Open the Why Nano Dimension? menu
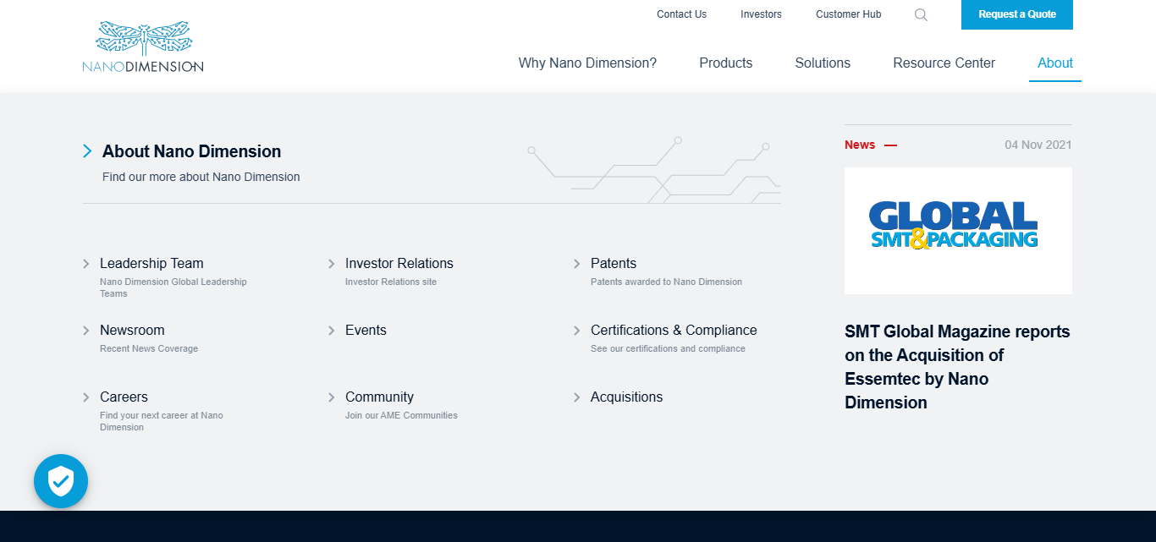 pos(587,63)
